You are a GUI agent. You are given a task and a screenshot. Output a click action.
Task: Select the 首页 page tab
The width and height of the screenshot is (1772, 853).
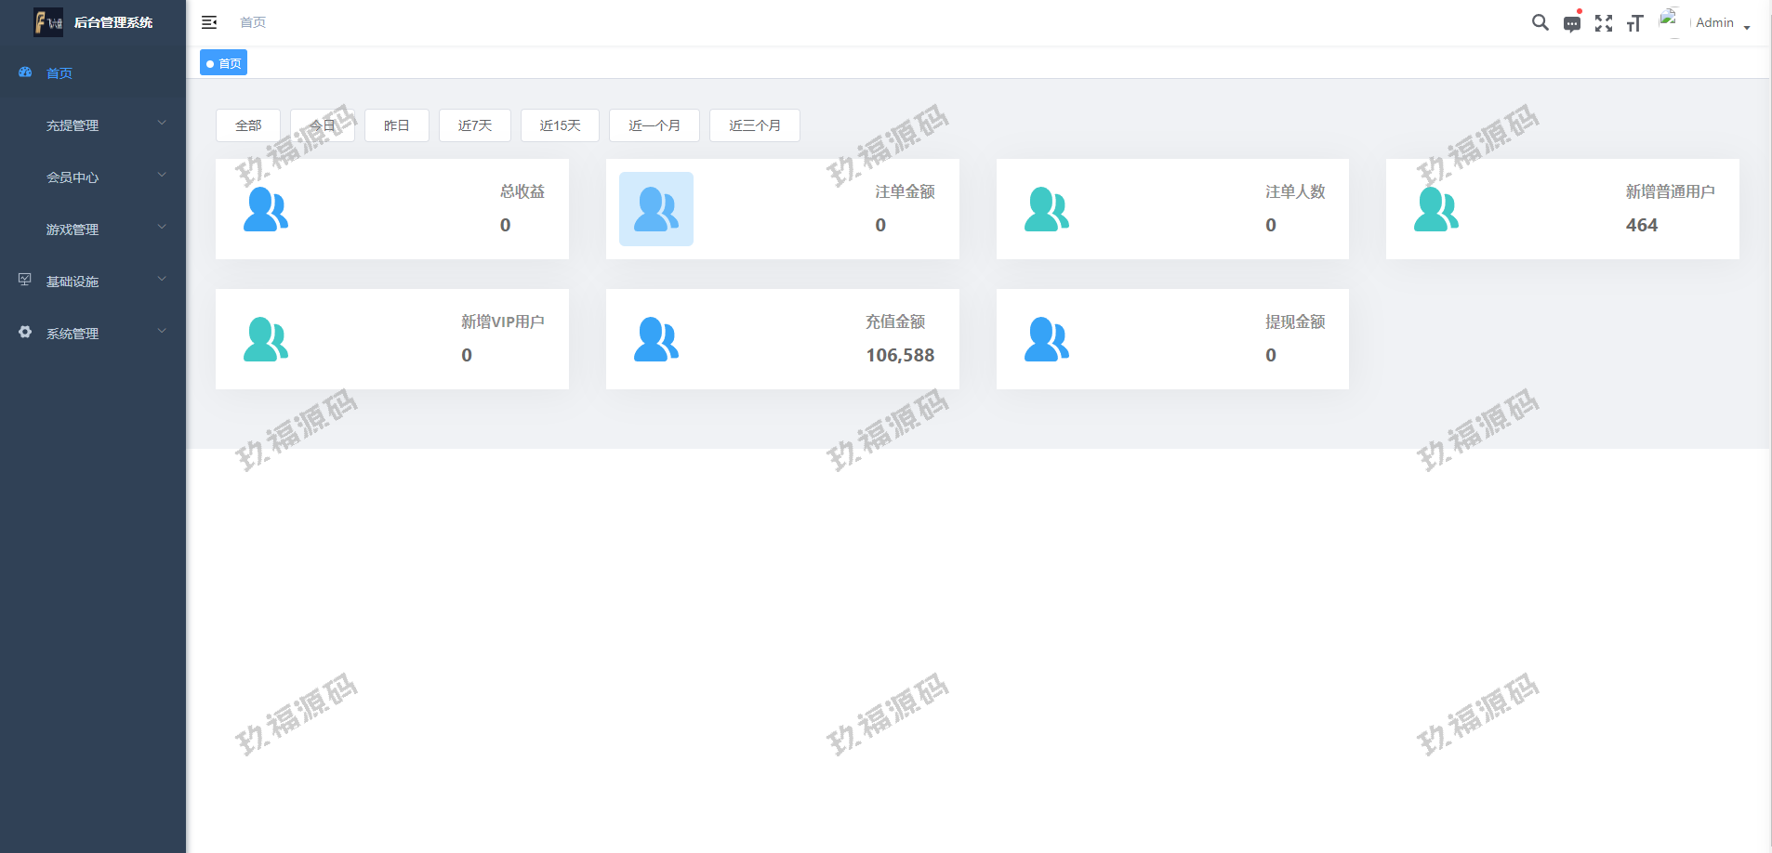(x=224, y=63)
